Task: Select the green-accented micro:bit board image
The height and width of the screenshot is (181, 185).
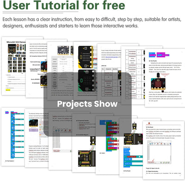Action: (87, 81)
